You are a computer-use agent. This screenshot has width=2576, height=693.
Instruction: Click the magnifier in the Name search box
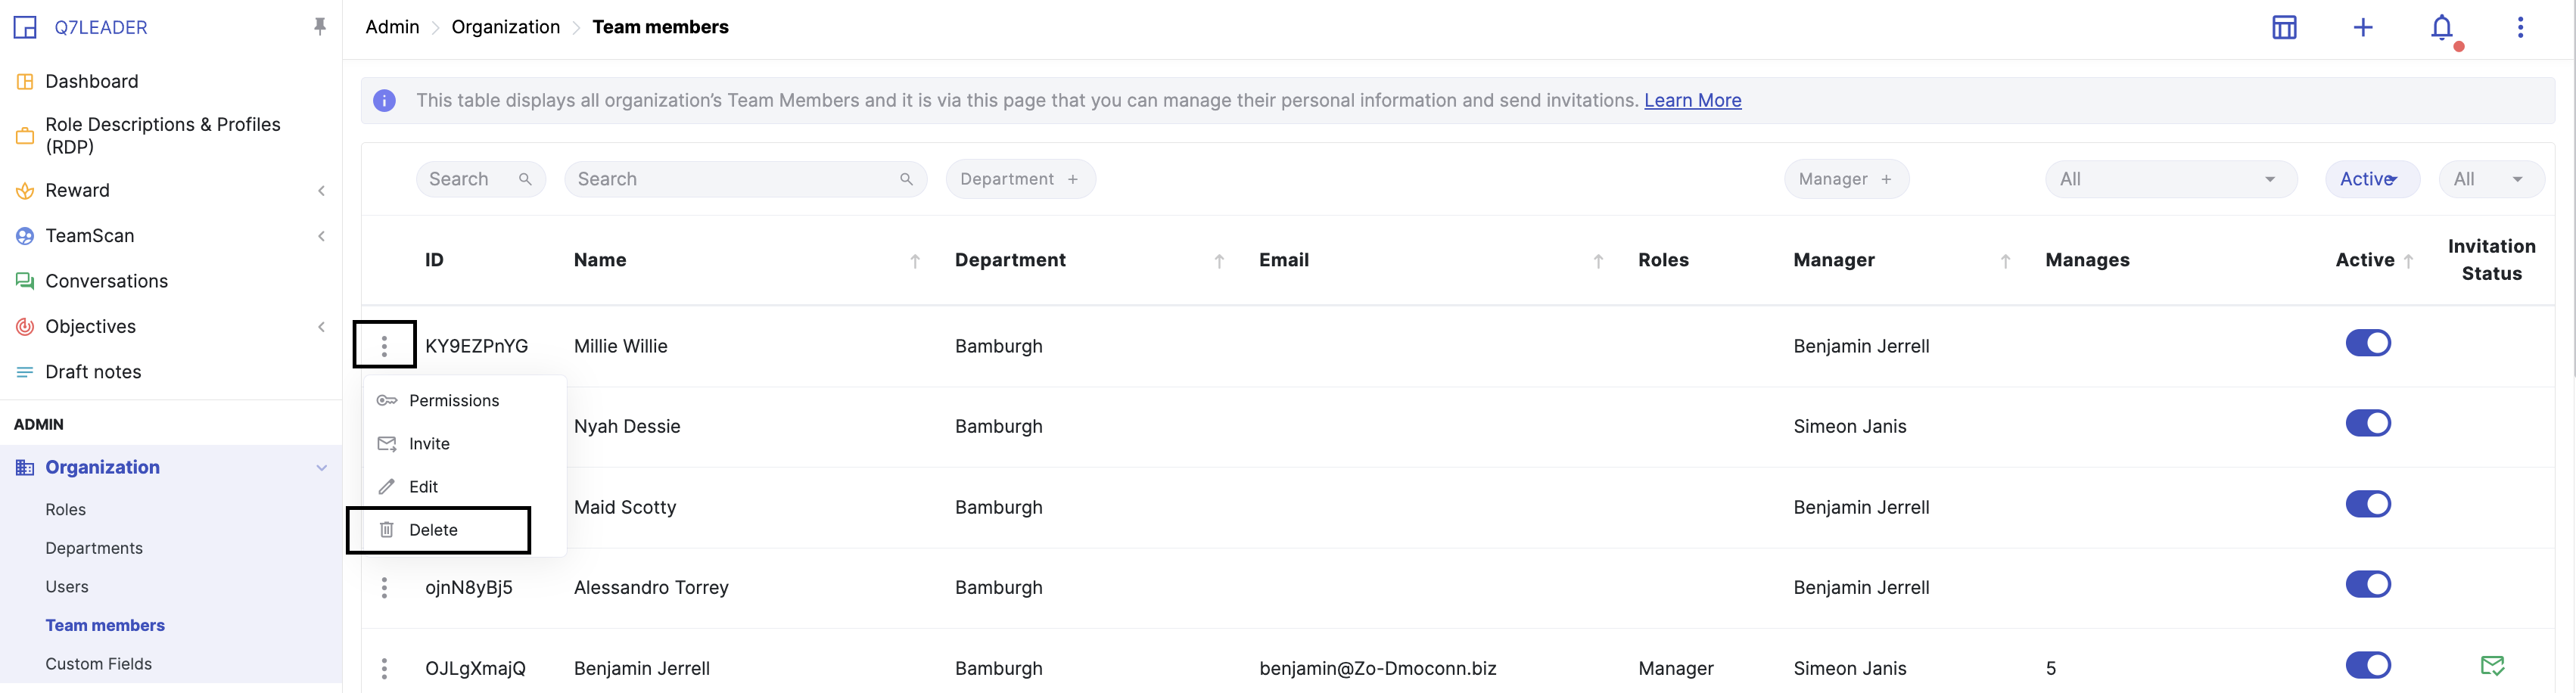906,179
